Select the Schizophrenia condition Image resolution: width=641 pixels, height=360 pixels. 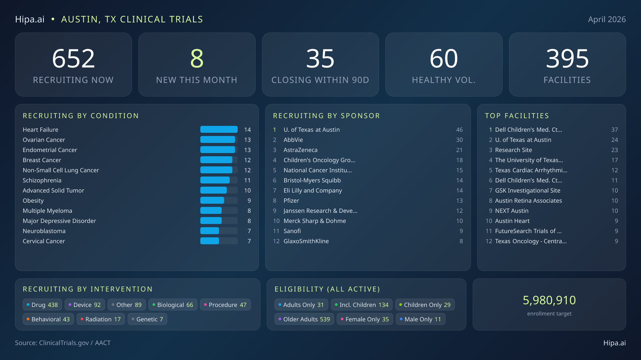pyautogui.click(x=137, y=180)
